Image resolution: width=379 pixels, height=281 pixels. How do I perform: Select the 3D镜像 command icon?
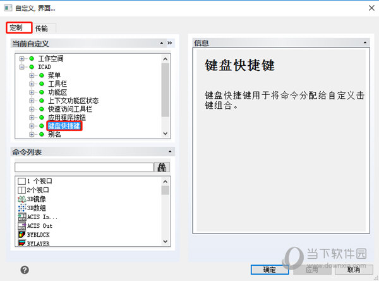(x=21, y=199)
